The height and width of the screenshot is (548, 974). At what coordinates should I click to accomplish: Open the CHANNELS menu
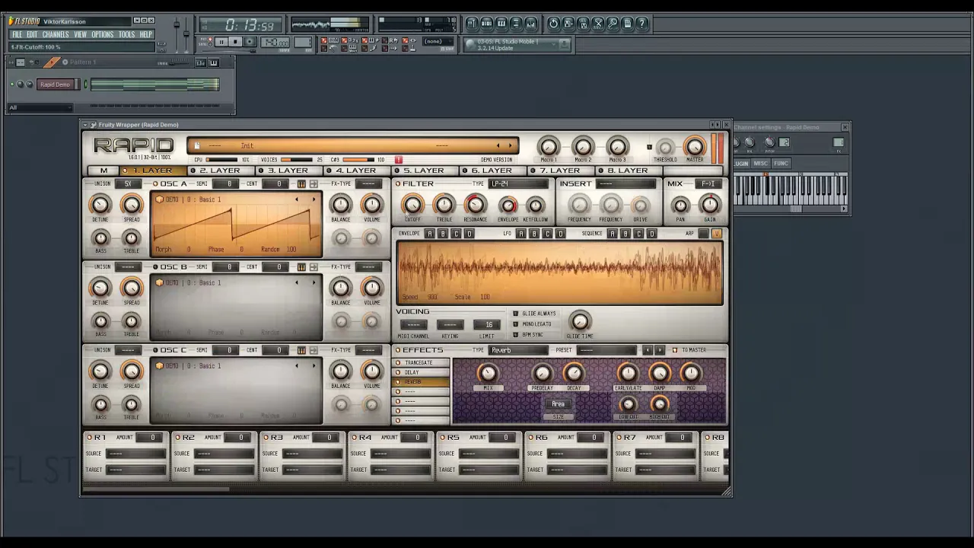[x=56, y=34]
